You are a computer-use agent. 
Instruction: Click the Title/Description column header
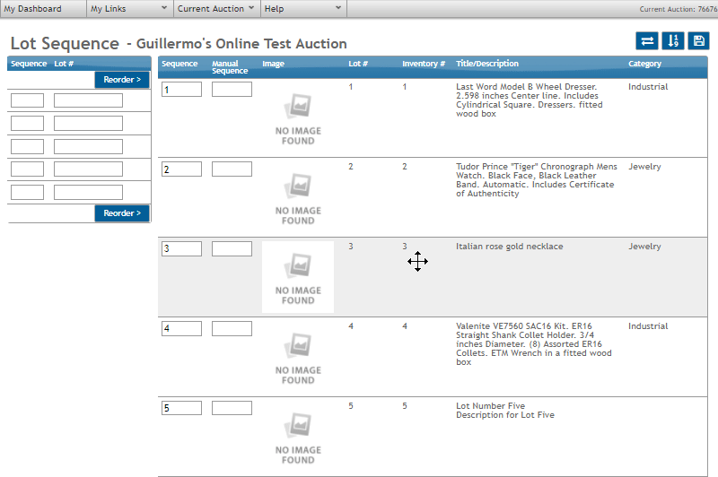pos(487,64)
